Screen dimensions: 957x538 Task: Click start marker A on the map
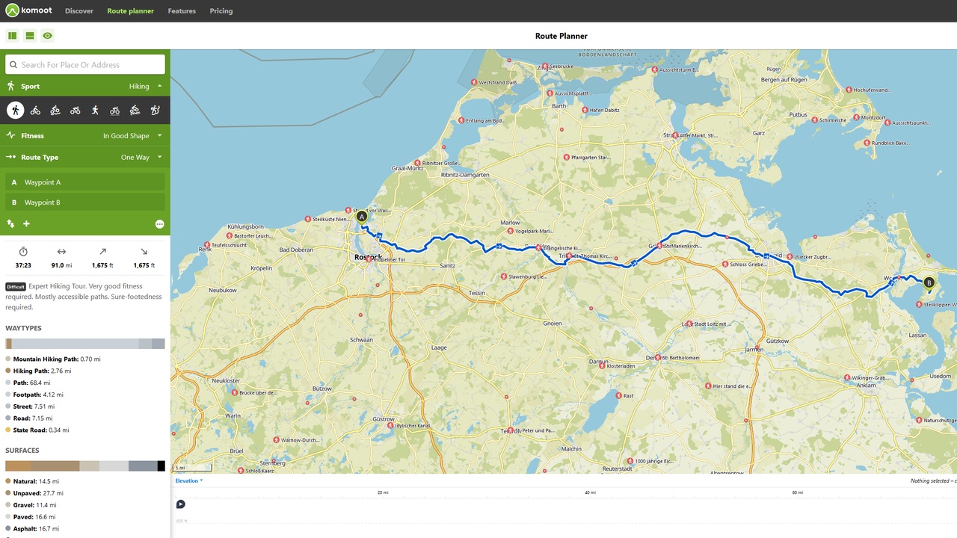pos(362,217)
